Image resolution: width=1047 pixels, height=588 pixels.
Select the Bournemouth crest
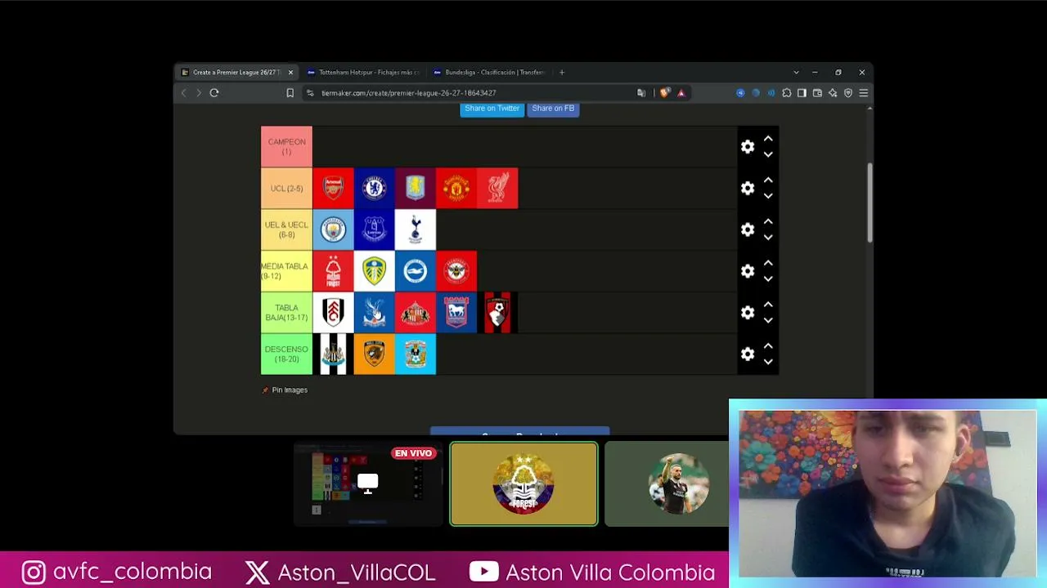[497, 313]
